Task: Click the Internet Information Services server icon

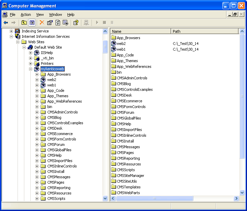Action: click(x=18, y=36)
